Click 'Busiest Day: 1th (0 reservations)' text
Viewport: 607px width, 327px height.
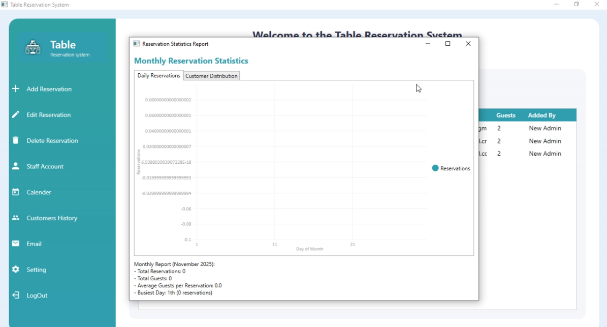(x=173, y=292)
